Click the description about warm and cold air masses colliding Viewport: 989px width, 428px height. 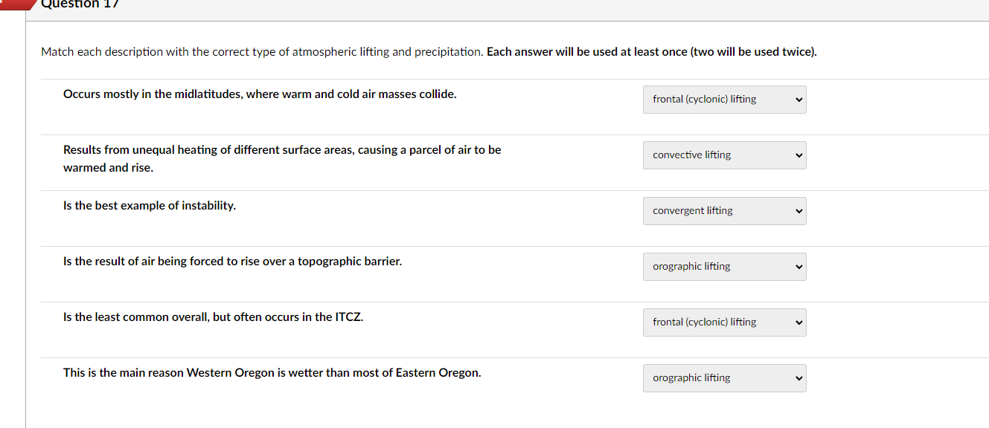click(260, 94)
